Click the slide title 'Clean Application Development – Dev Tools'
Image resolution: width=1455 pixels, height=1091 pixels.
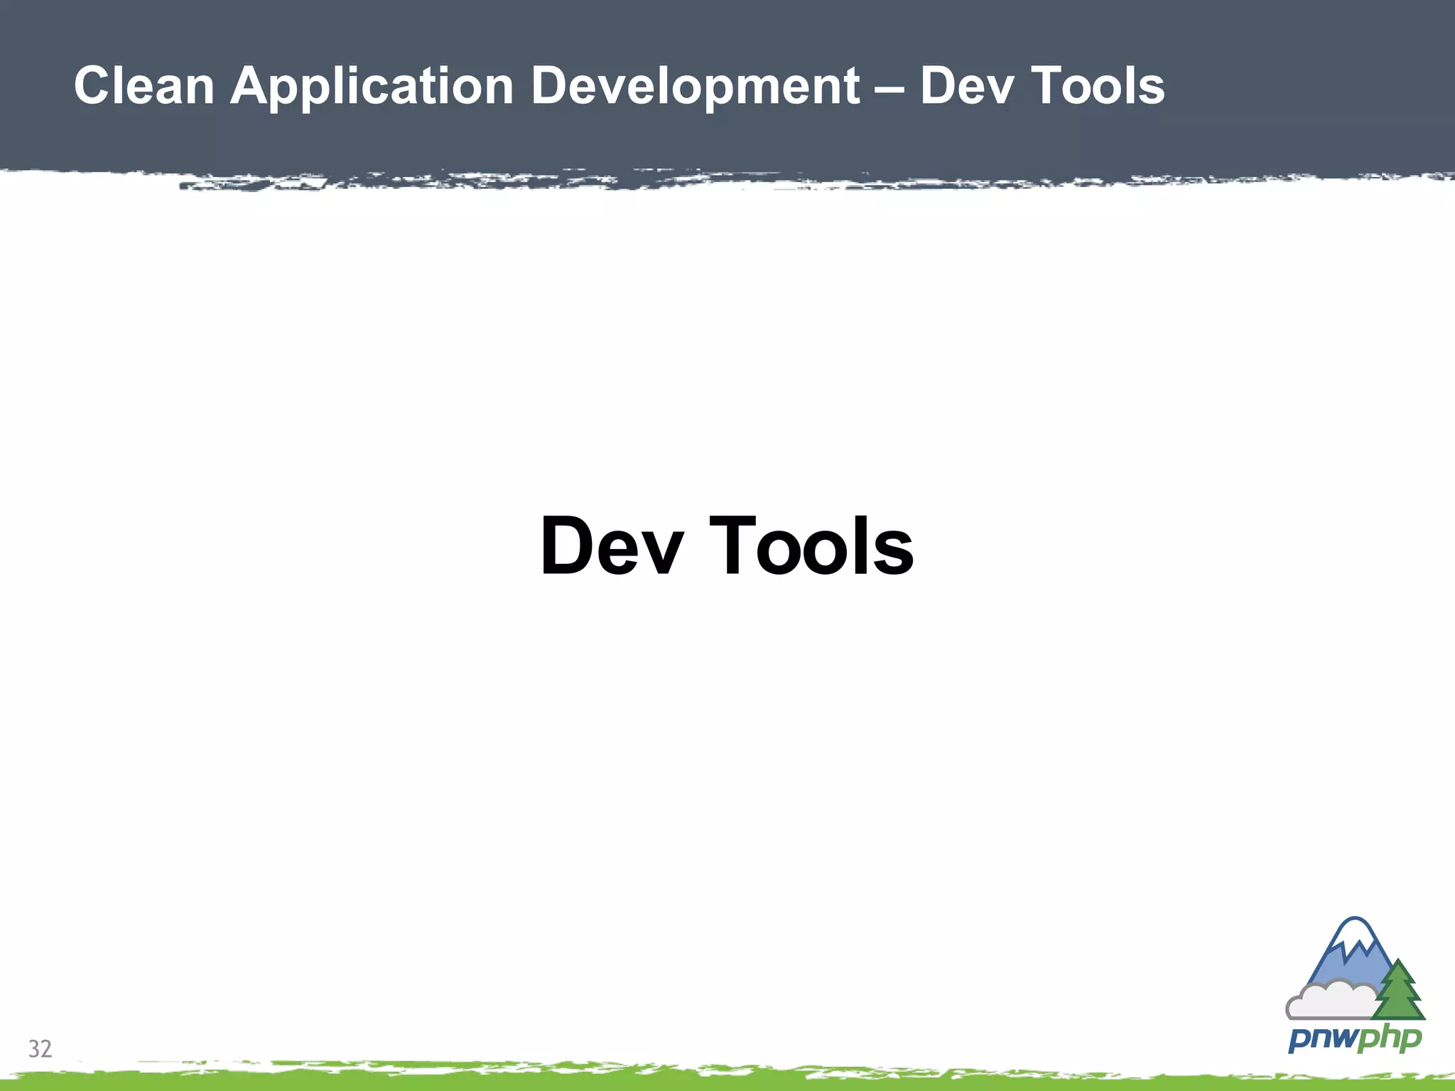[x=619, y=86]
